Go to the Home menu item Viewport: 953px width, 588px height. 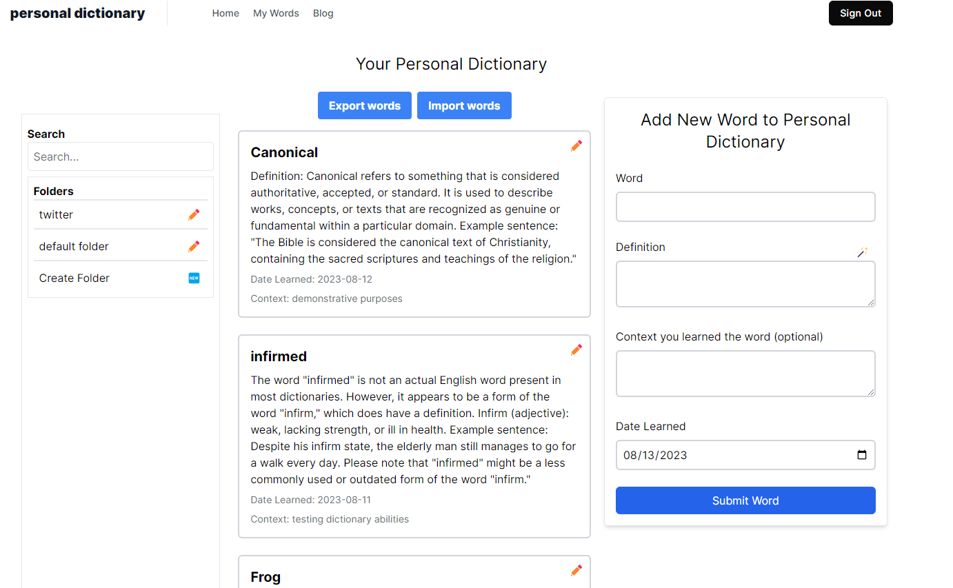(x=225, y=12)
